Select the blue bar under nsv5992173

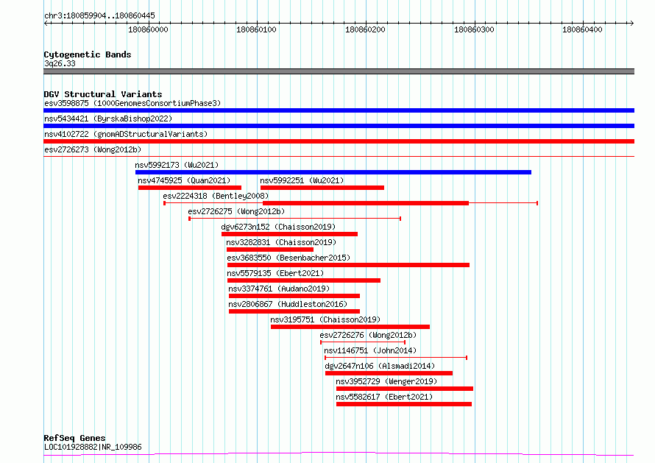[333, 172]
